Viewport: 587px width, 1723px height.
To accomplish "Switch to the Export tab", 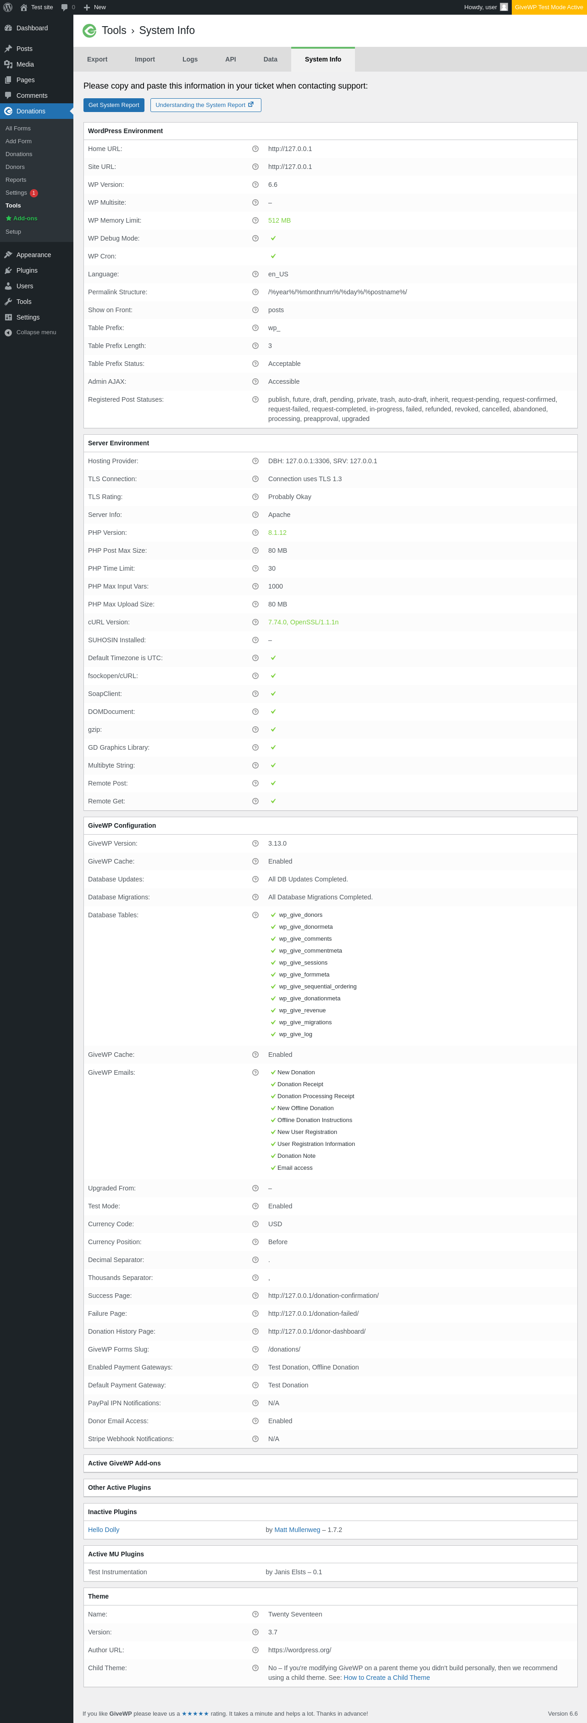I will (x=97, y=60).
